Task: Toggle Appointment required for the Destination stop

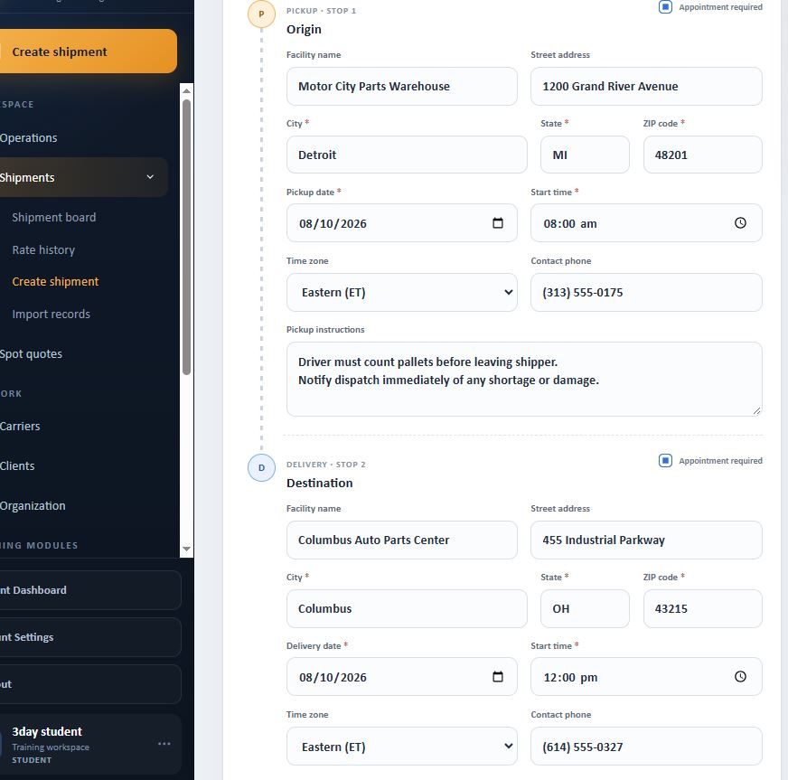Action: pos(665,461)
